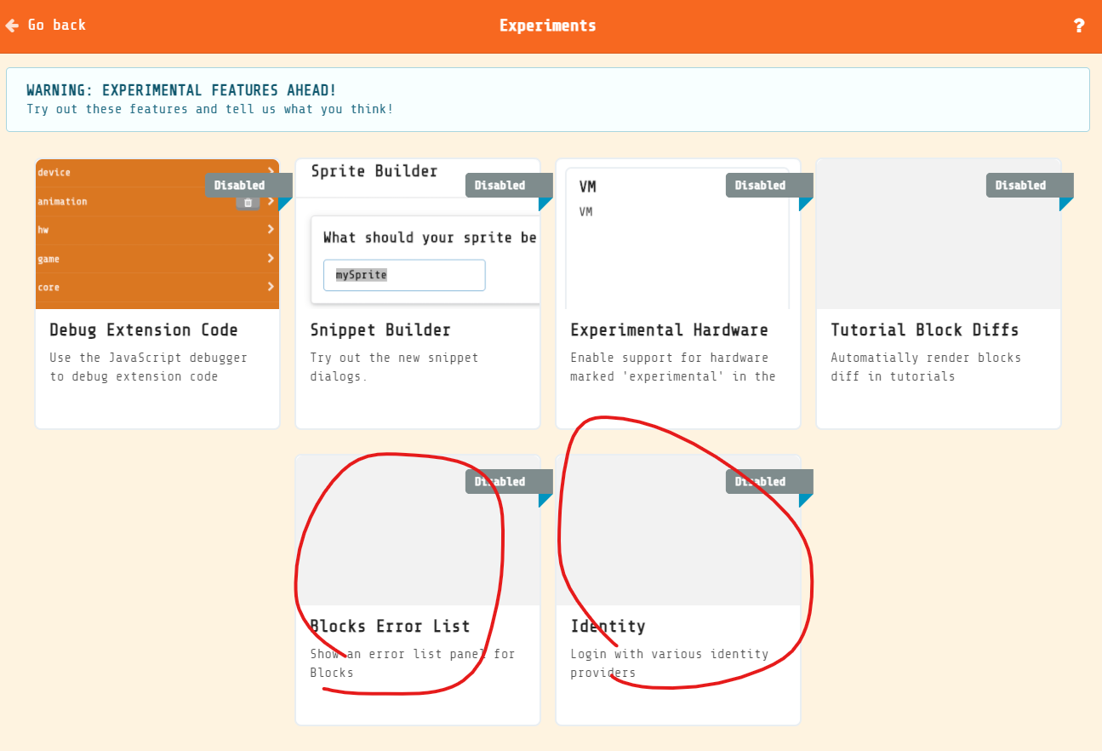Expand the game category chevron

270,259
